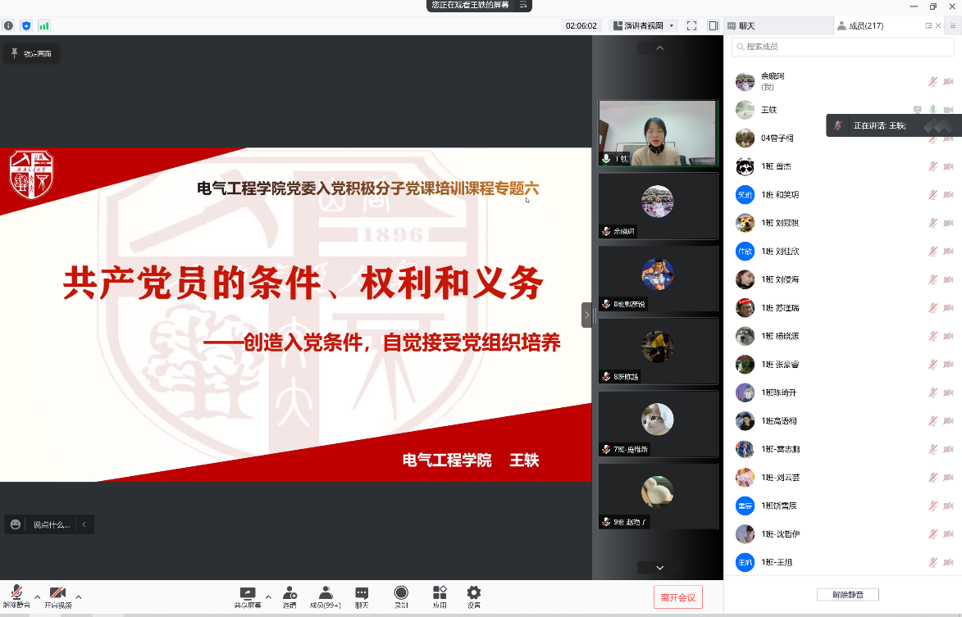The width and height of the screenshot is (962, 617).
Task: Enter full screen mode icon
Action: tap(691, 25)
